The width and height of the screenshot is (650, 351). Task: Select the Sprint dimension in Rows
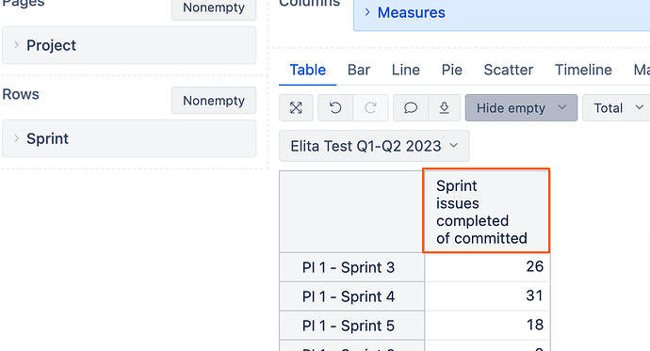(x=129, y=138)
